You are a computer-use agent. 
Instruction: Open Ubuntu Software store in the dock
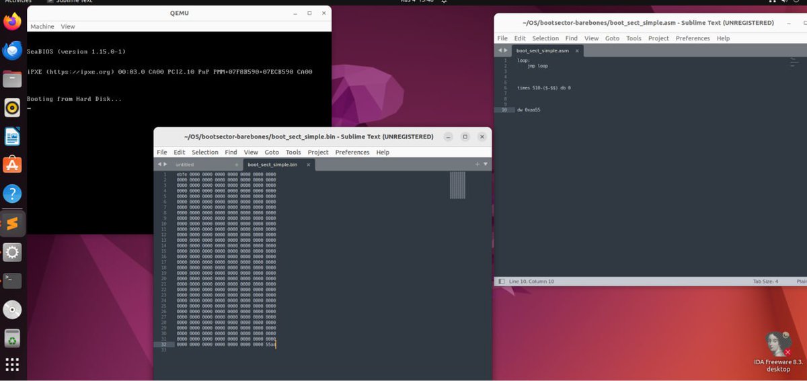(12, 165)
